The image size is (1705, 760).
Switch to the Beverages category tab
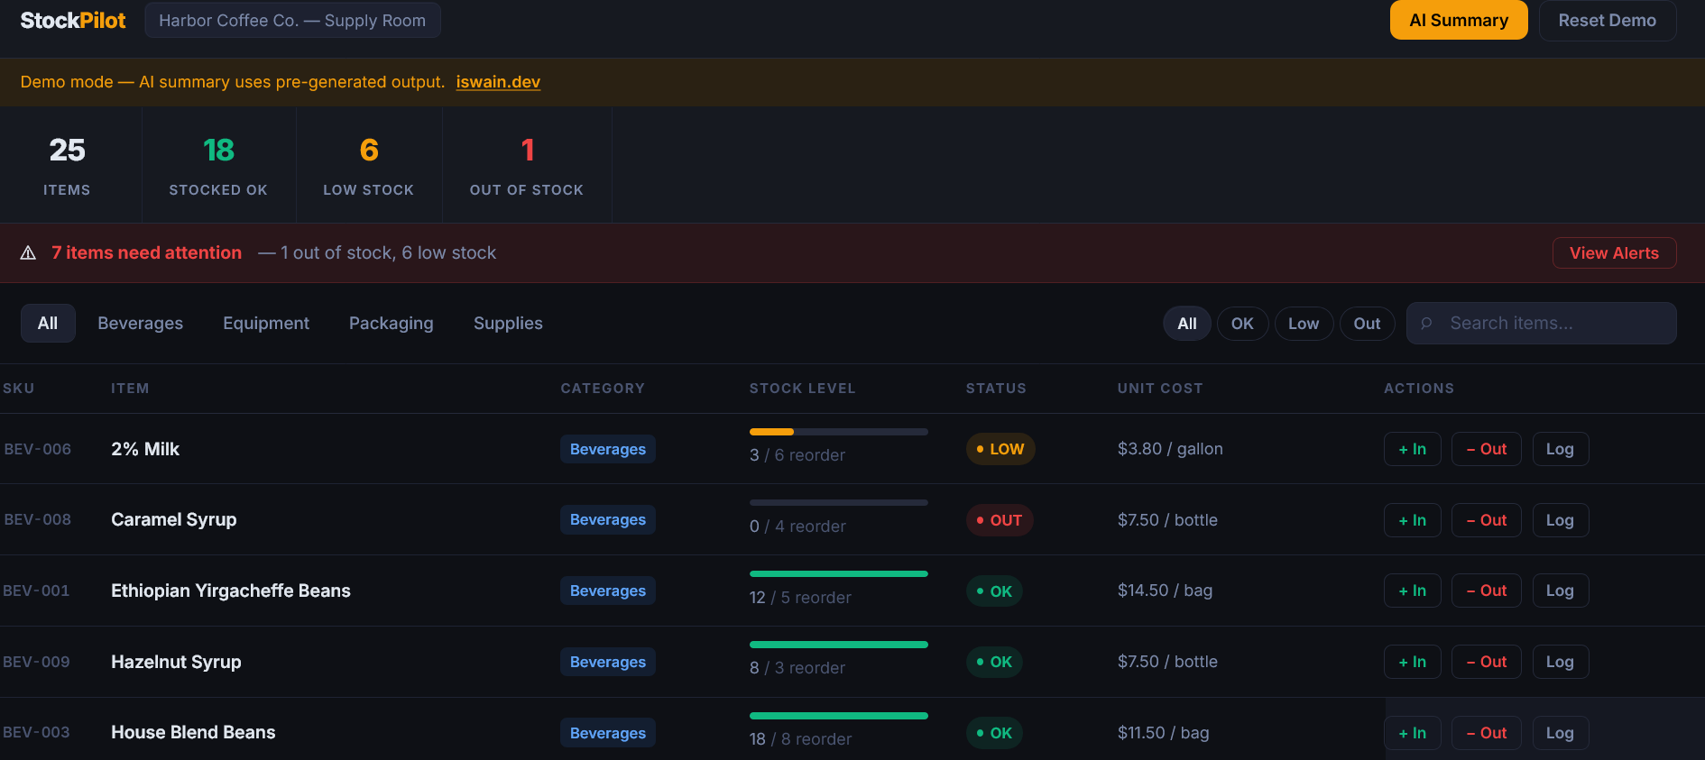point(140,324)
